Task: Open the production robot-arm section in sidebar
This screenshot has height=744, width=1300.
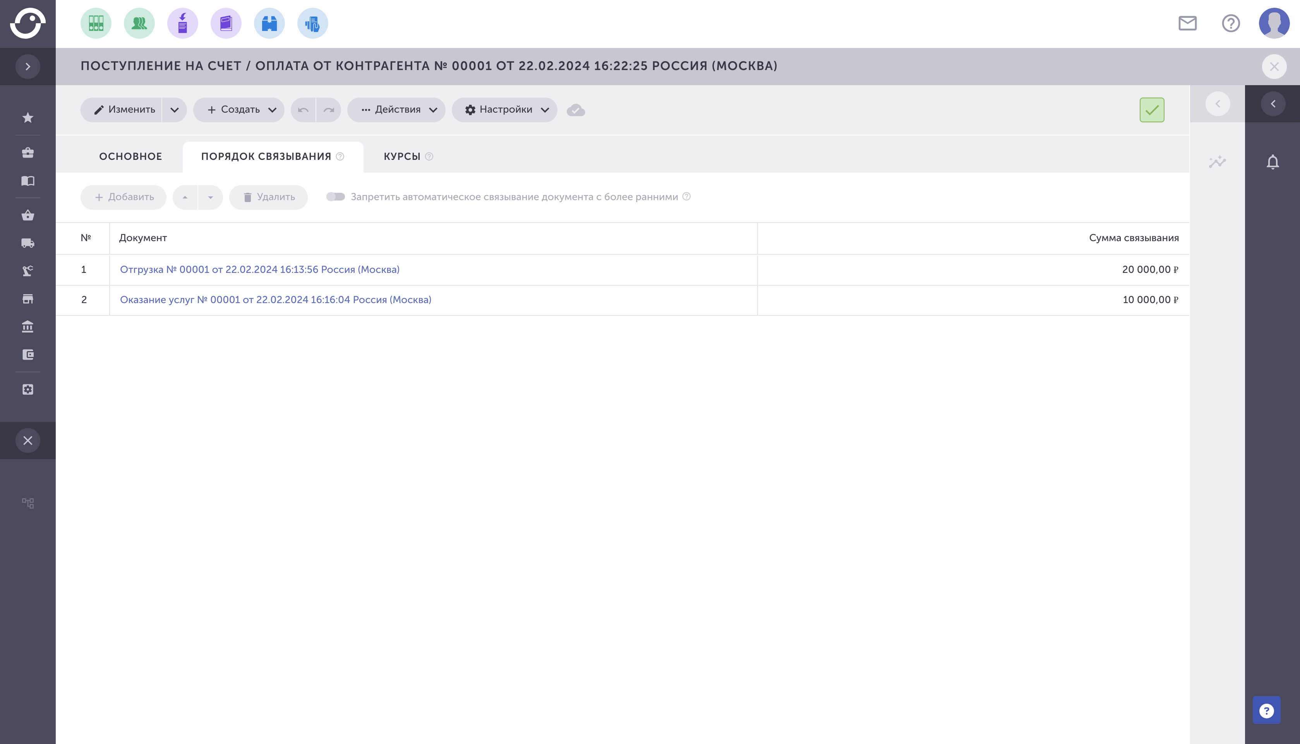Action: [x=27, y=271]
